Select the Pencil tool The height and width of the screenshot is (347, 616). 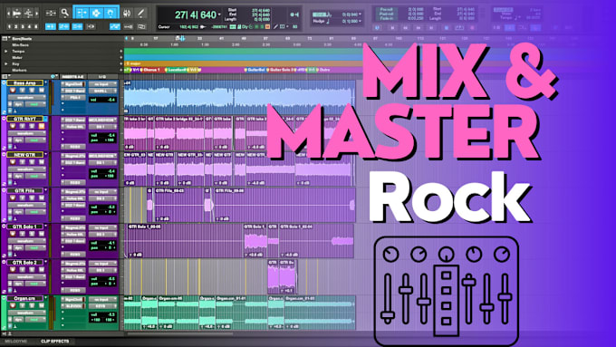pos(140,14)
